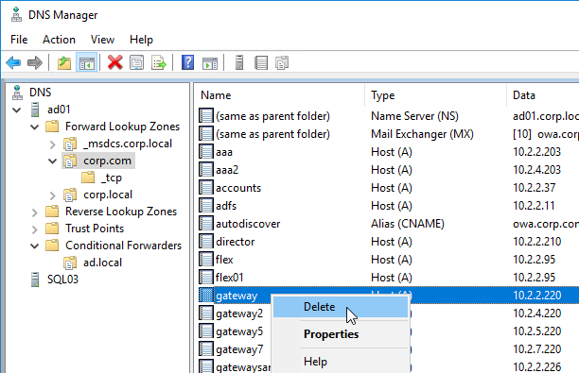Click the _tcp folder icon
Viewport: 579px width, 373px height.
tap(88, 178)
